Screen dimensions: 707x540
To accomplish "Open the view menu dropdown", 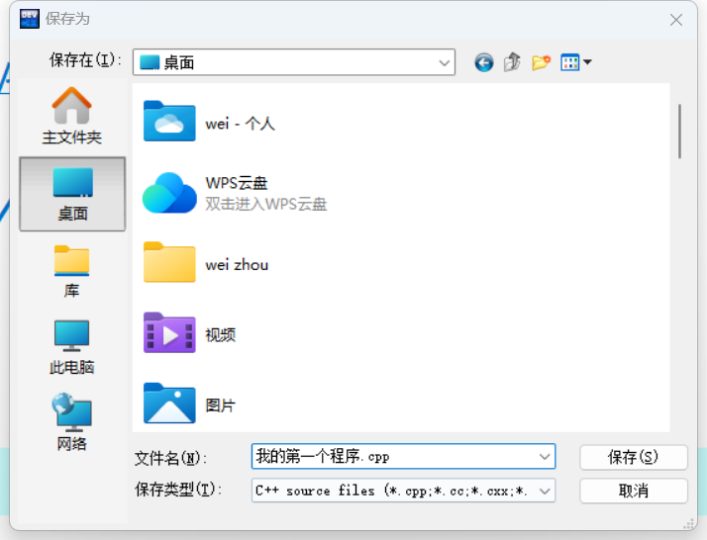I will pyautogui.click(x=576, y=62).
